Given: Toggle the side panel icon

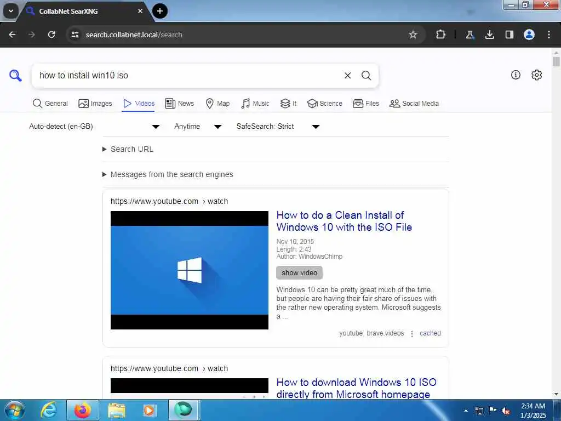Looking at the screenshot, I should coord(509,35).
